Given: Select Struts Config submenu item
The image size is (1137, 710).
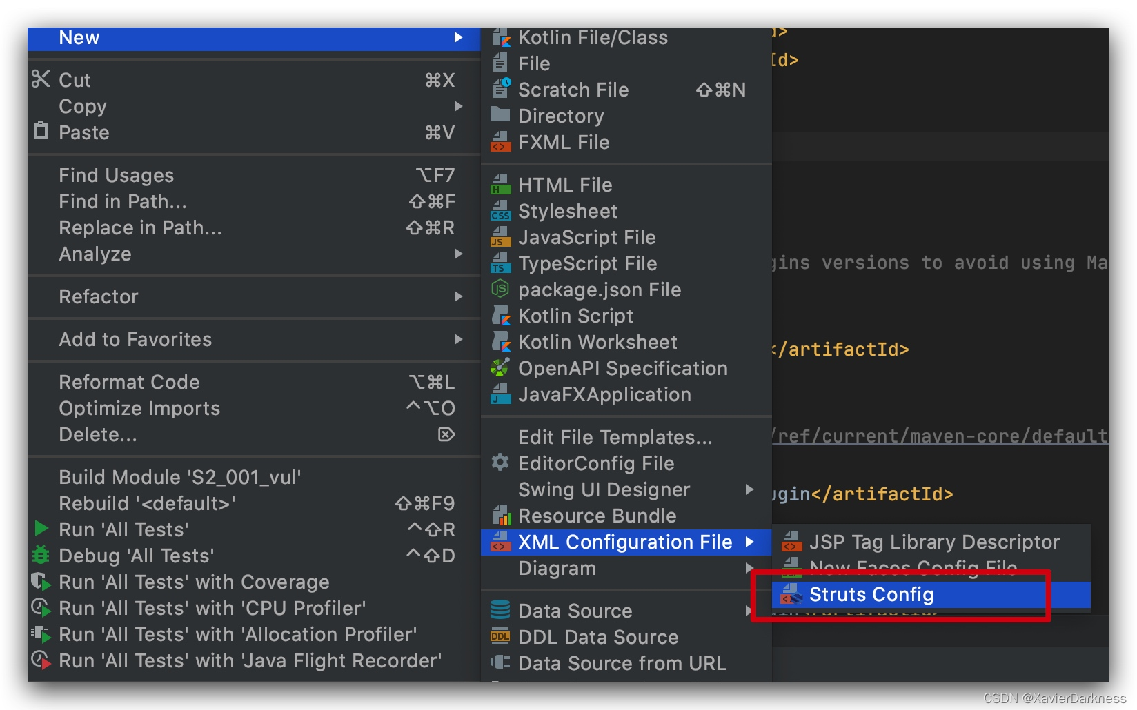Looking at the screenshot, I should coord(931,594).
